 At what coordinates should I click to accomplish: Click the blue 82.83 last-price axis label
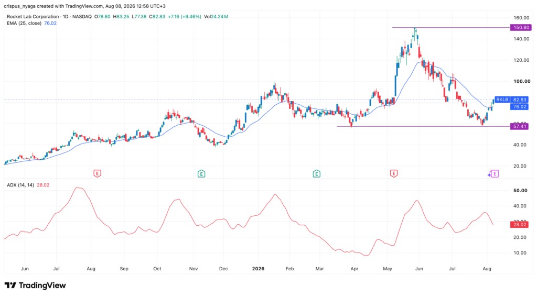(x=519, y=100)
